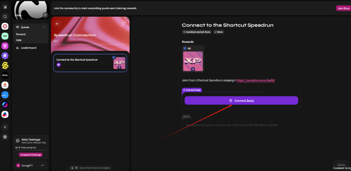This screenshot has height=171, width=351.
Task: Click the Connect Zealy tab label
Action: (192, 90)
